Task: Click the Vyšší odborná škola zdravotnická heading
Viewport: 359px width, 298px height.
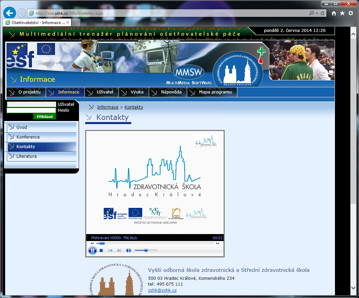Action: coord(229,270)
